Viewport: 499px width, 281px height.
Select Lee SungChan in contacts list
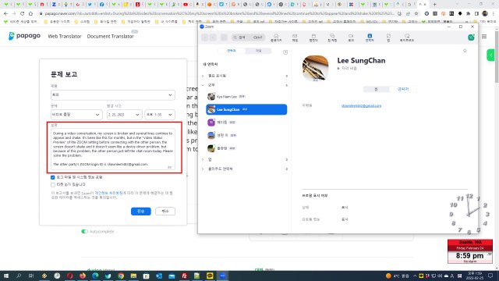(246, 109)
